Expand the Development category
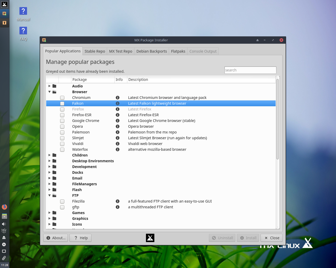The width and height of the screenshot is (336, 268). [49, 167]
